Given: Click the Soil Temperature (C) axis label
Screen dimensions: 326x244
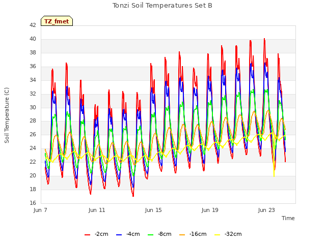Looking at the screenshot, I should click(x=7, y=115).
